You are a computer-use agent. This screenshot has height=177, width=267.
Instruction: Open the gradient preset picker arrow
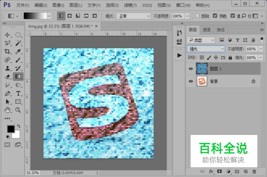click(49, 16)
